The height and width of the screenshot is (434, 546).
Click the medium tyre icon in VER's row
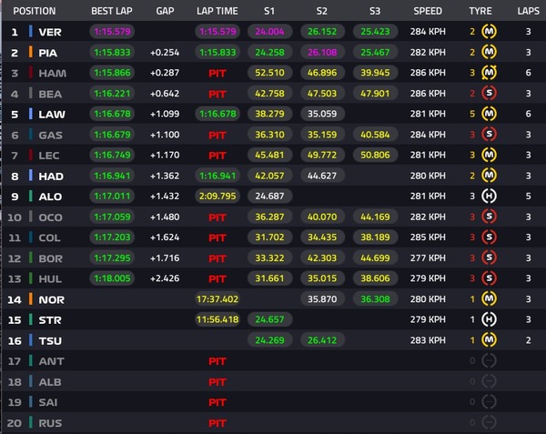(488, 32)
